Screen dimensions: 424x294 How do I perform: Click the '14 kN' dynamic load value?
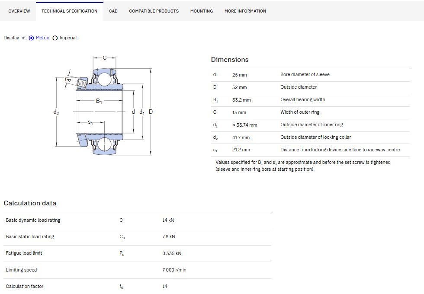point(168,220)
